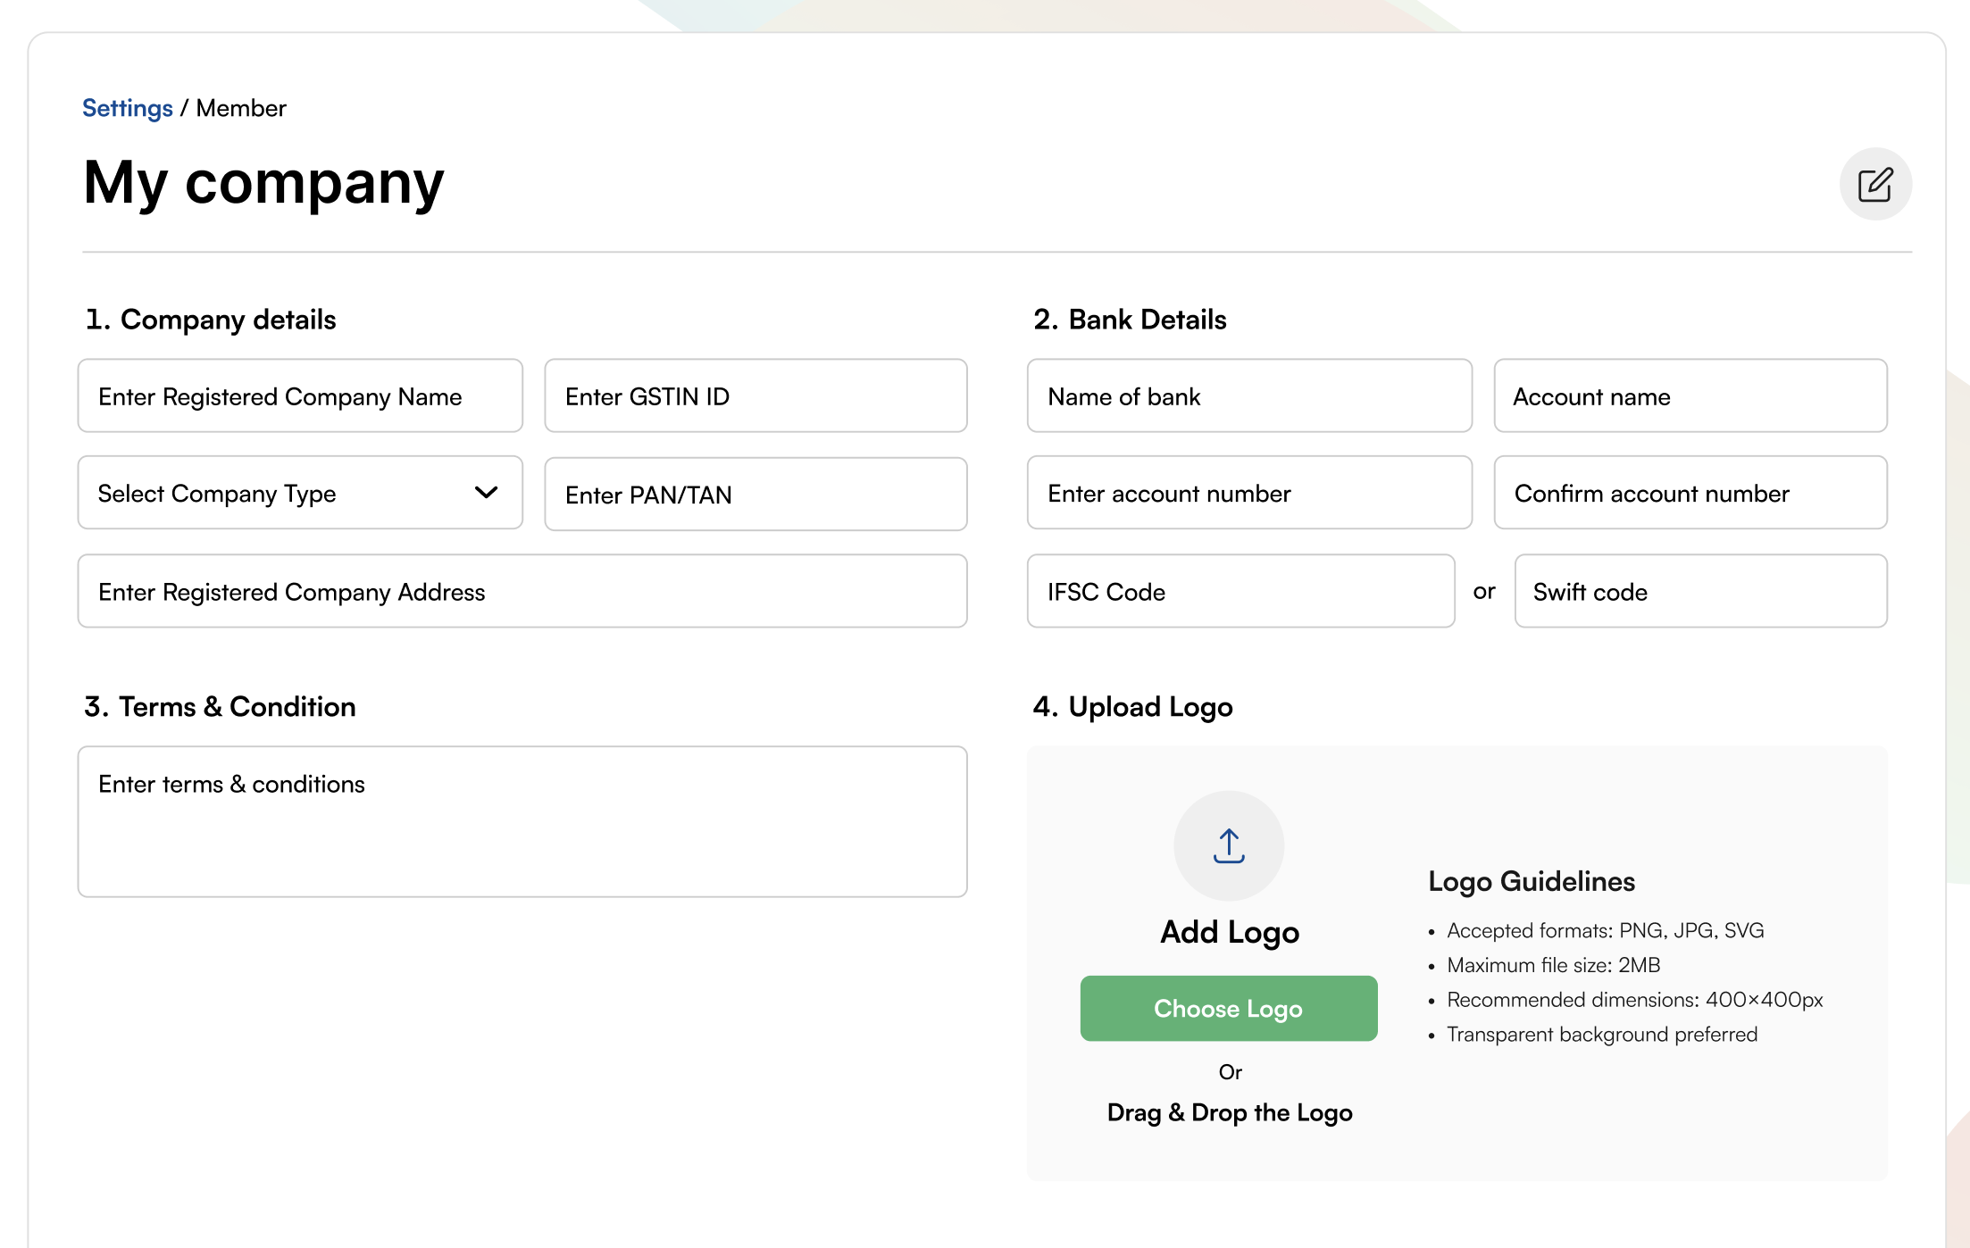
Task: Click the Confirm account number field
Action: (x=1690, y=493)
